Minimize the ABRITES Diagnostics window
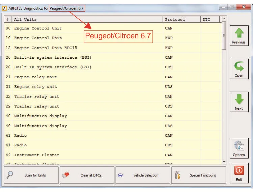The image size is (253, 192). (223, 7)
